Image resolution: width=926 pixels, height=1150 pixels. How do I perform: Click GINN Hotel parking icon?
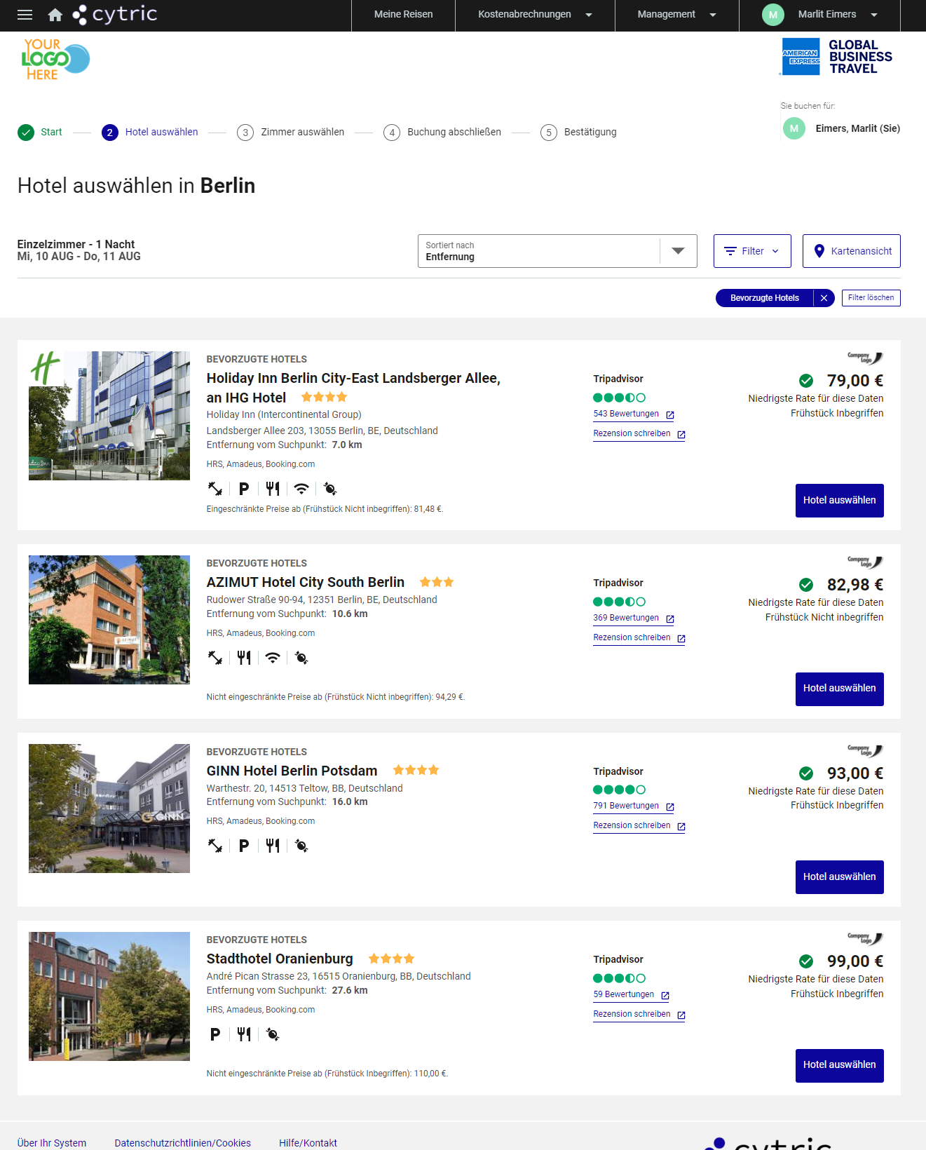point(244,846)
